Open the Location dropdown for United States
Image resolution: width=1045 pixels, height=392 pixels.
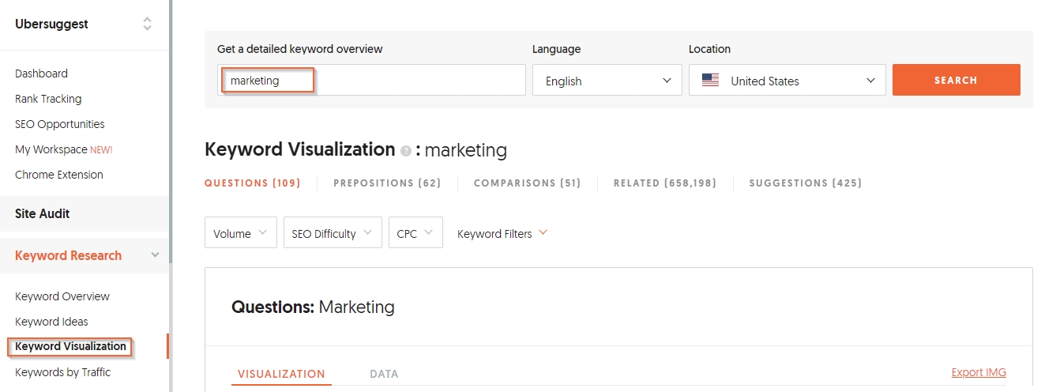pos(787,81)
